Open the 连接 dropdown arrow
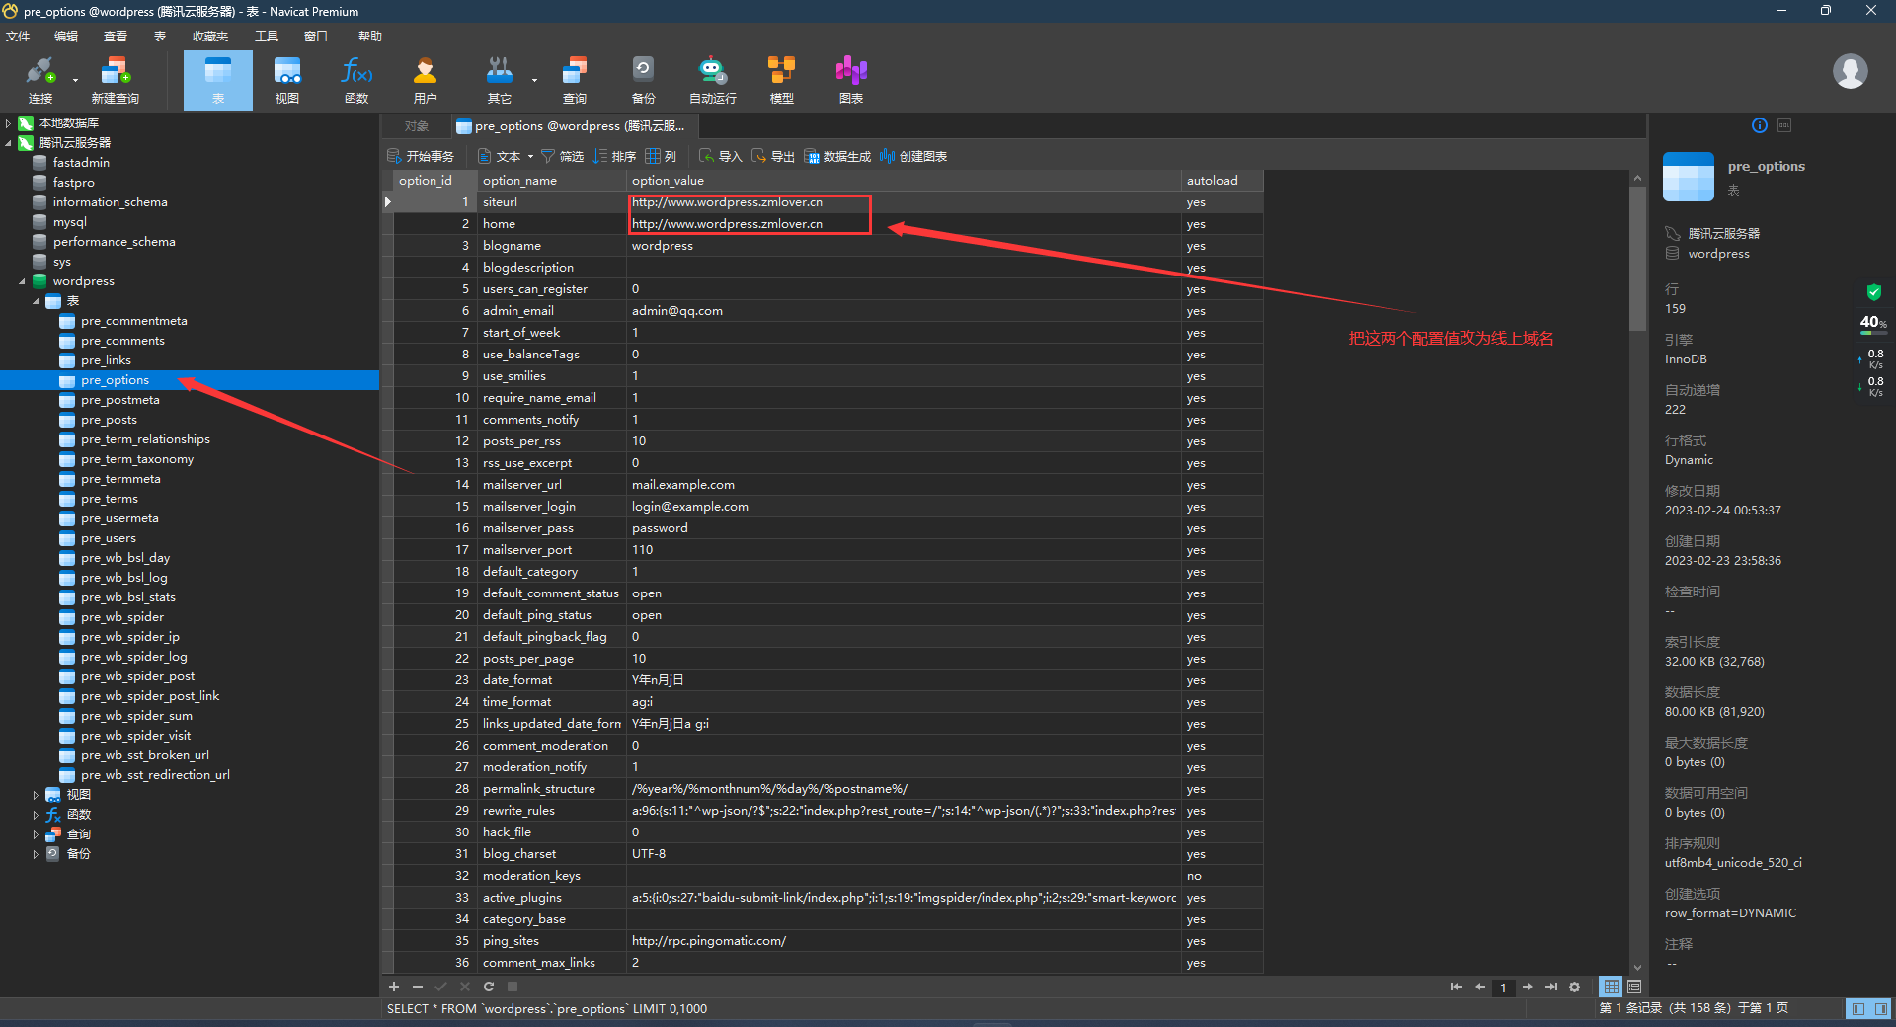This screenshot has width=1896, height=1027. tap(75, 80)
